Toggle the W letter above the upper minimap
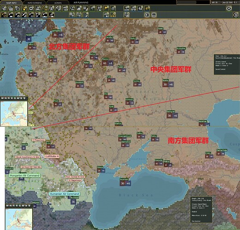The image size is (240, 230). click(2, 98)
